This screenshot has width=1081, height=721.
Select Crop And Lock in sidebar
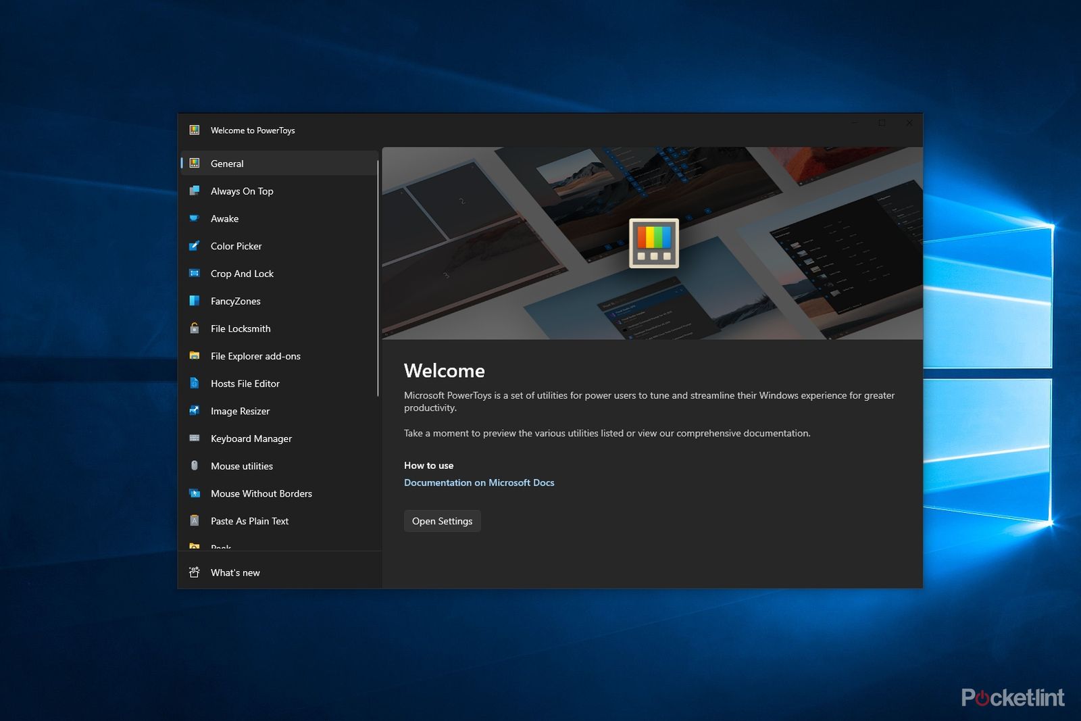pos(278,273)
